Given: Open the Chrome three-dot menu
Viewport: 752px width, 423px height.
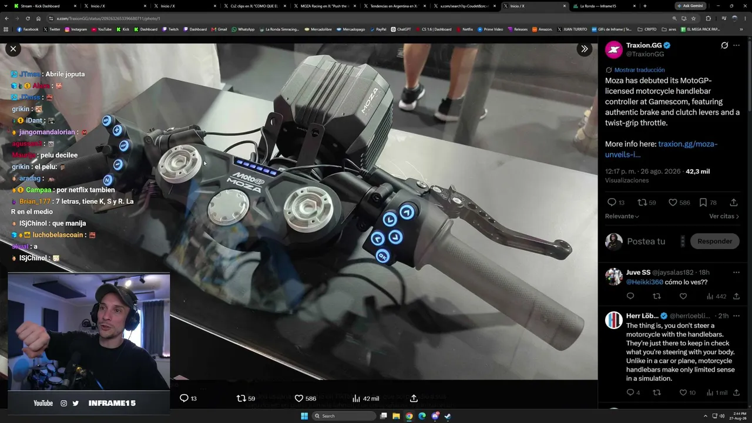Looking at the screenshot, I should (745, 18).
